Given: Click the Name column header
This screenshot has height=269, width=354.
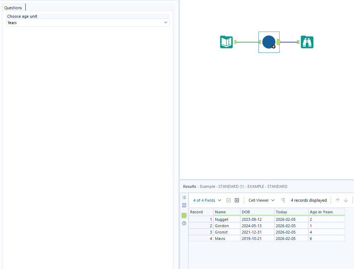Looking at the screenshot, I should (x=227, y=212).
